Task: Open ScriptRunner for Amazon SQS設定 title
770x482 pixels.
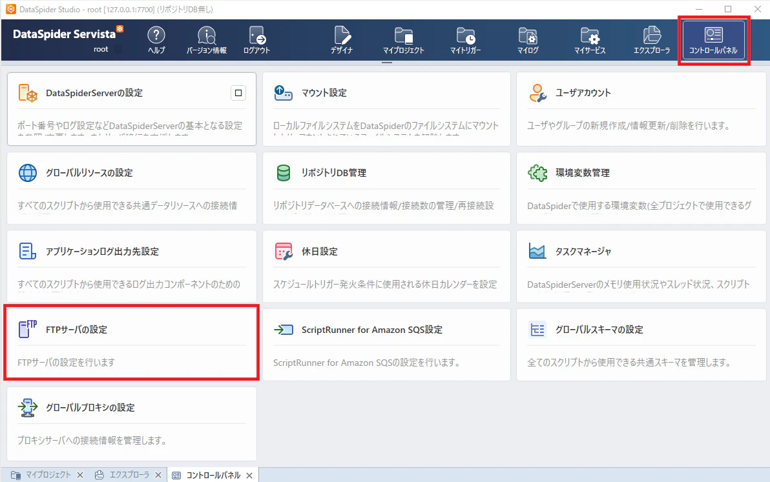Action: coord(371,330)
